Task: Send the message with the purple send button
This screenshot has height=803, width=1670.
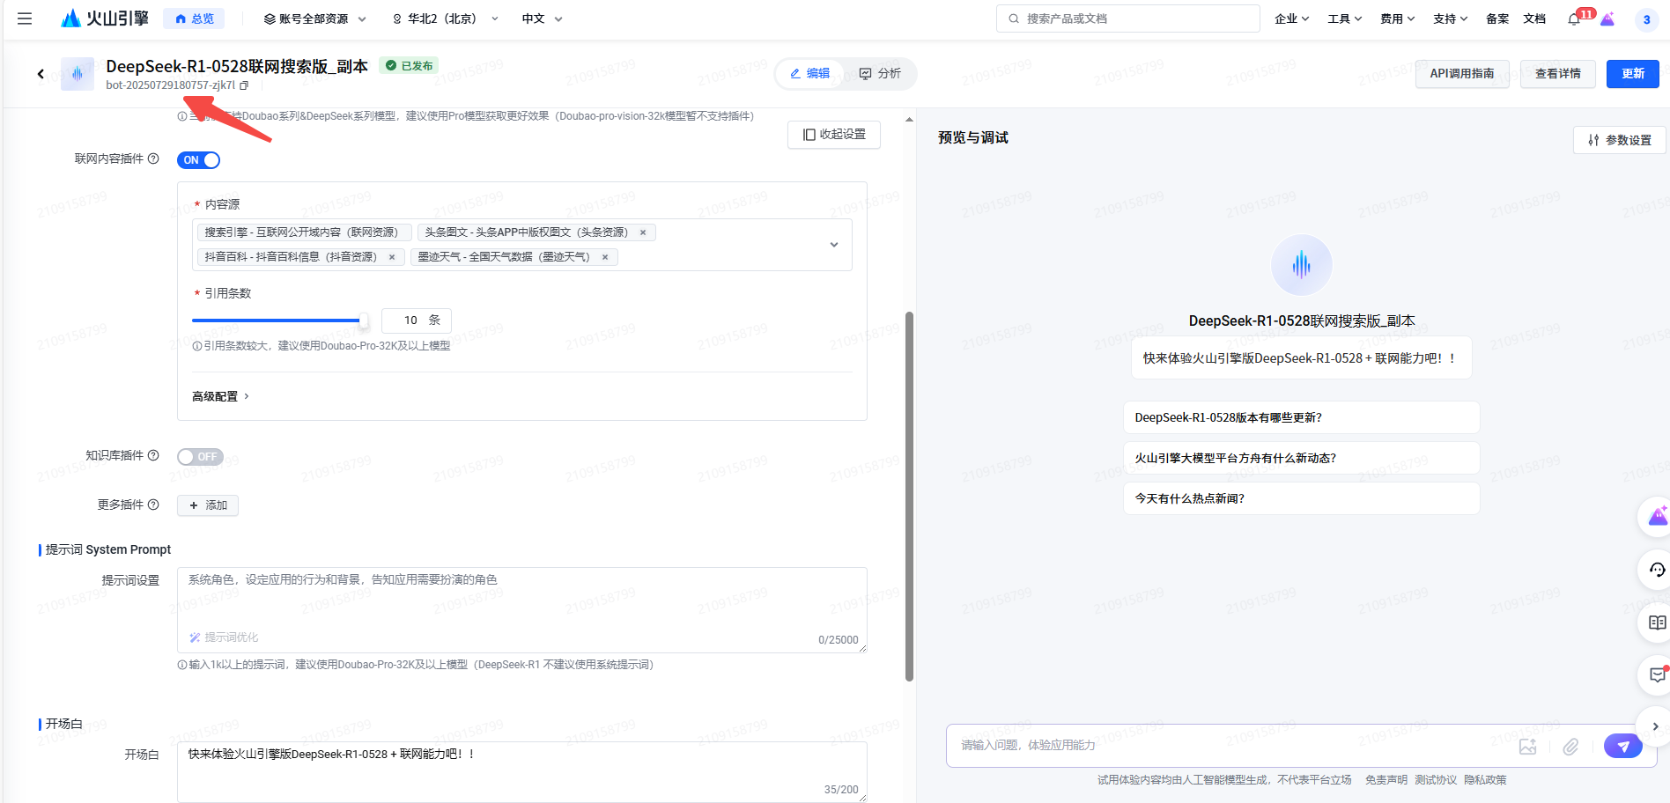Action: click(1623, 746)
